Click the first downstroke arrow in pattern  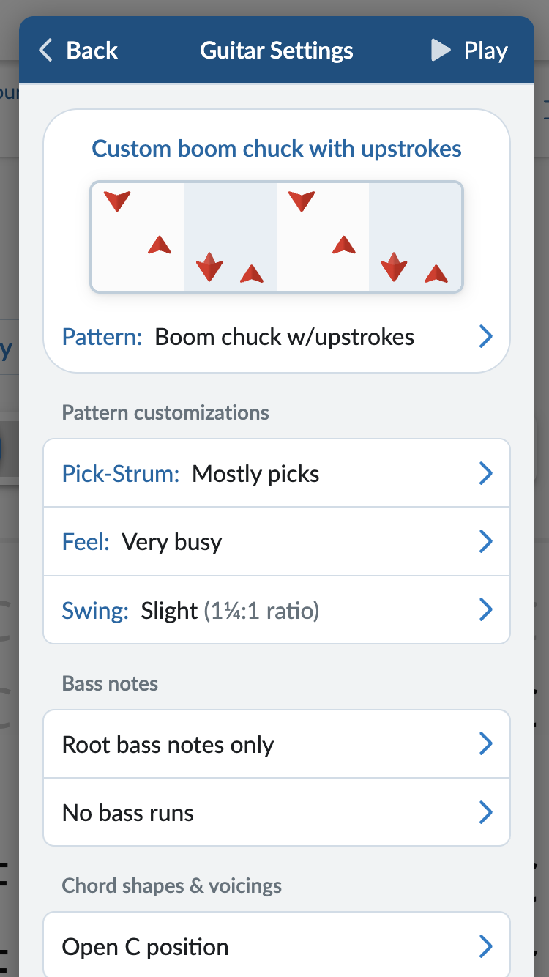click(117, 200)
